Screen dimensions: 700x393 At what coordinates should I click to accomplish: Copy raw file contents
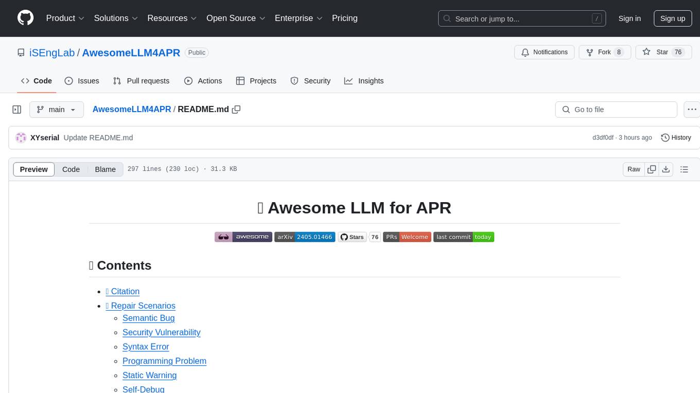(x=652, y=169)
